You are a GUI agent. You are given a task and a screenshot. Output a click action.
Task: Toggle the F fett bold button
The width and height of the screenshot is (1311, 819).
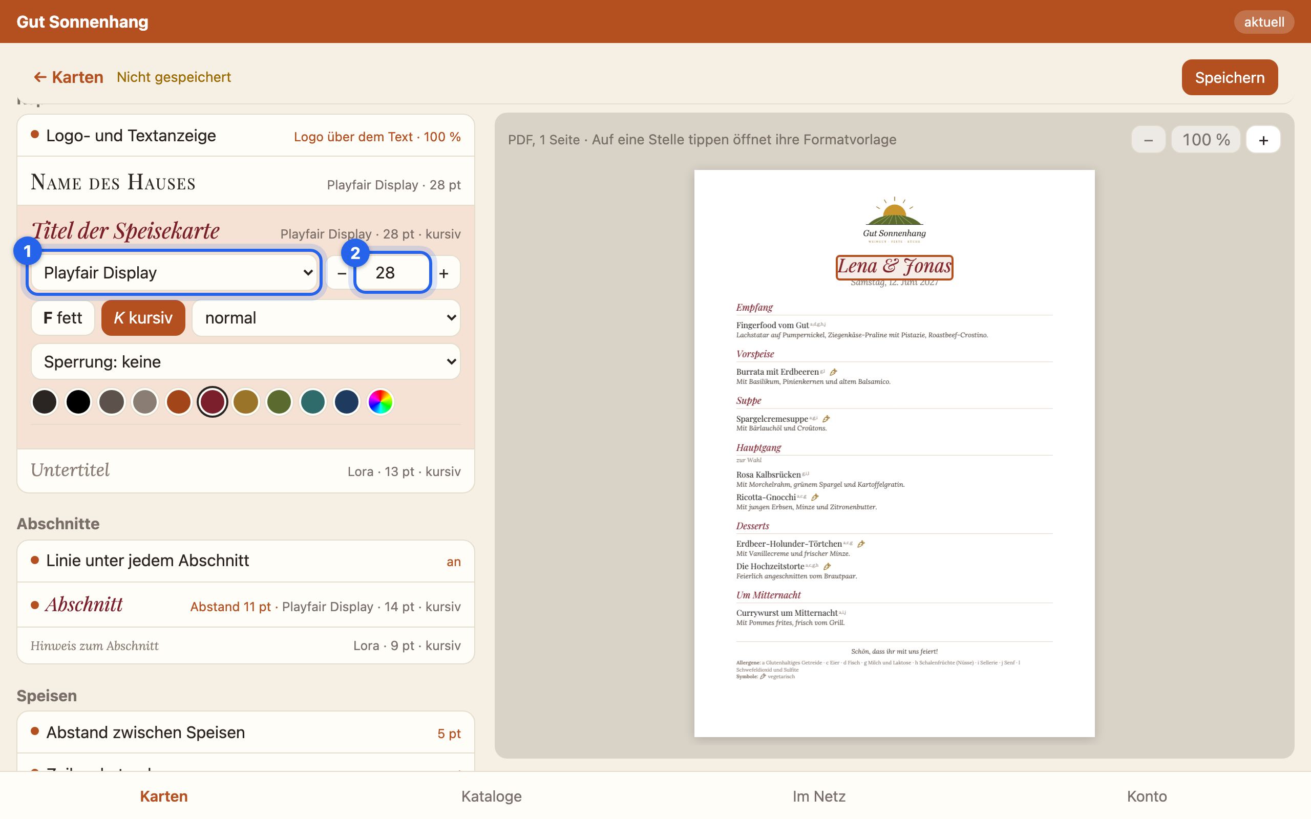click(63, 318)
